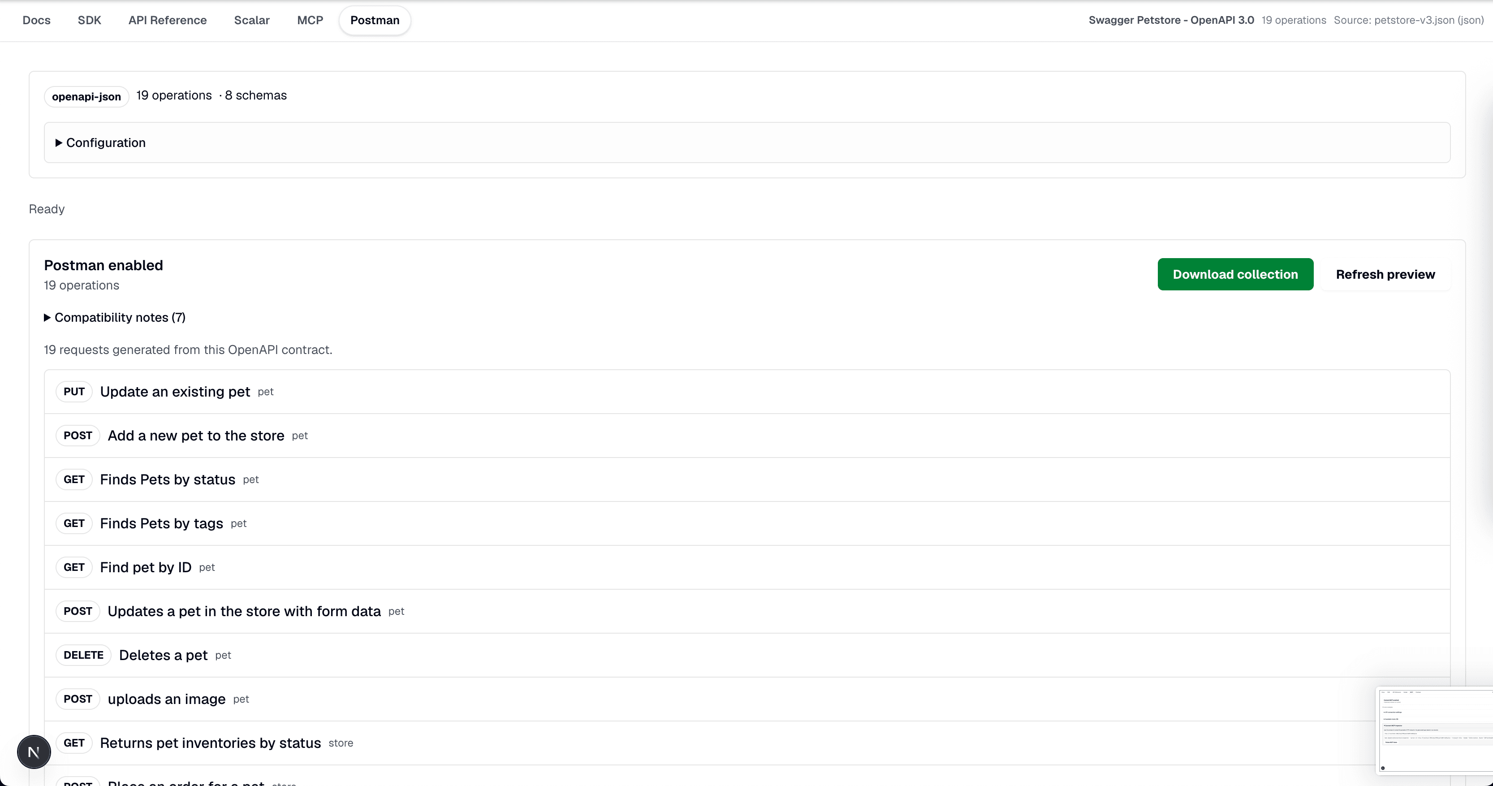1493x786 pixels.
Task: Click the pet tag beside Deletes a pet
Action: pyautogui.click(x=223, y=656)
